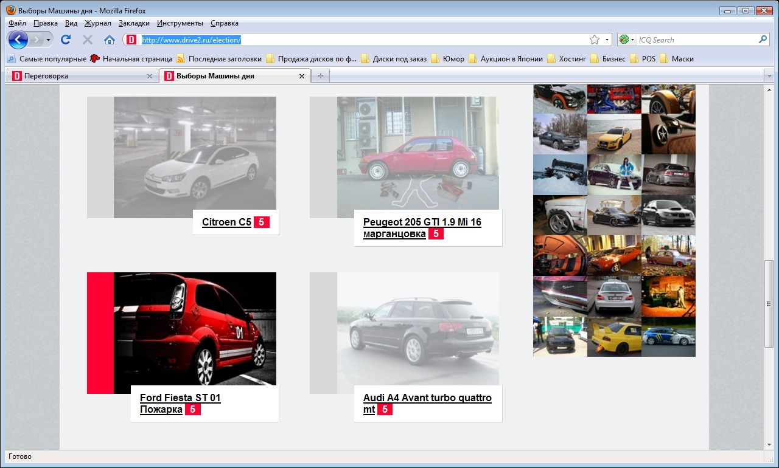This screenshot has width=779, height=468.
Task: Open Аукцион в Японии bookmark folder
Action: [x=506, y=59]
